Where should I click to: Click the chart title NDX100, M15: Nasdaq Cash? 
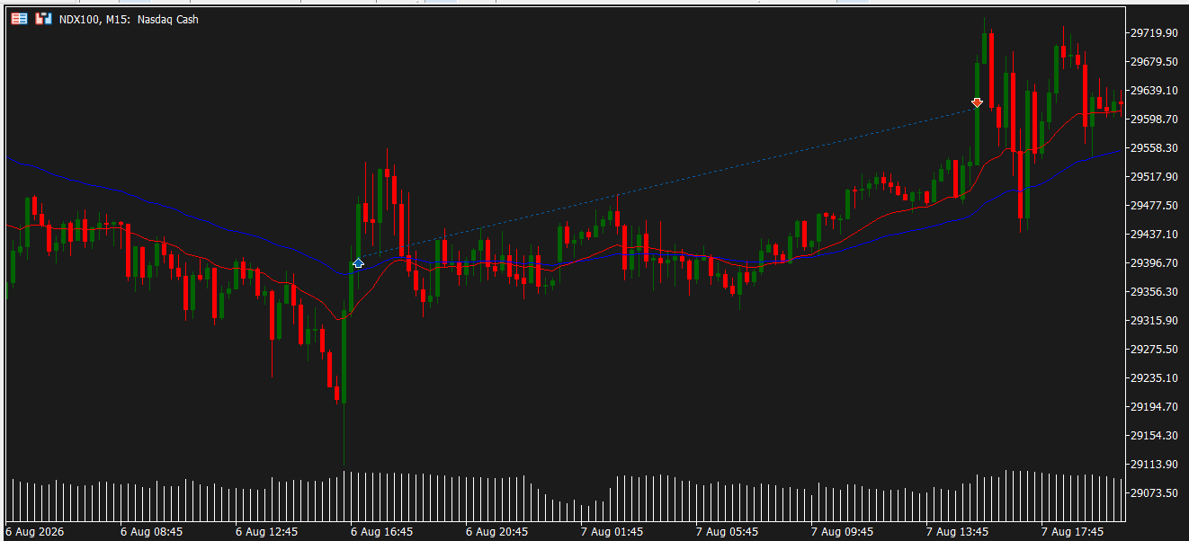coord(129,20)
